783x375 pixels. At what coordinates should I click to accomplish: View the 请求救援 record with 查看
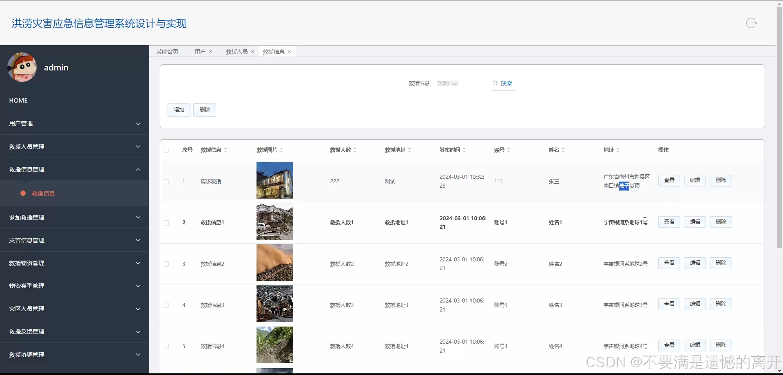[x=669, y=180]
